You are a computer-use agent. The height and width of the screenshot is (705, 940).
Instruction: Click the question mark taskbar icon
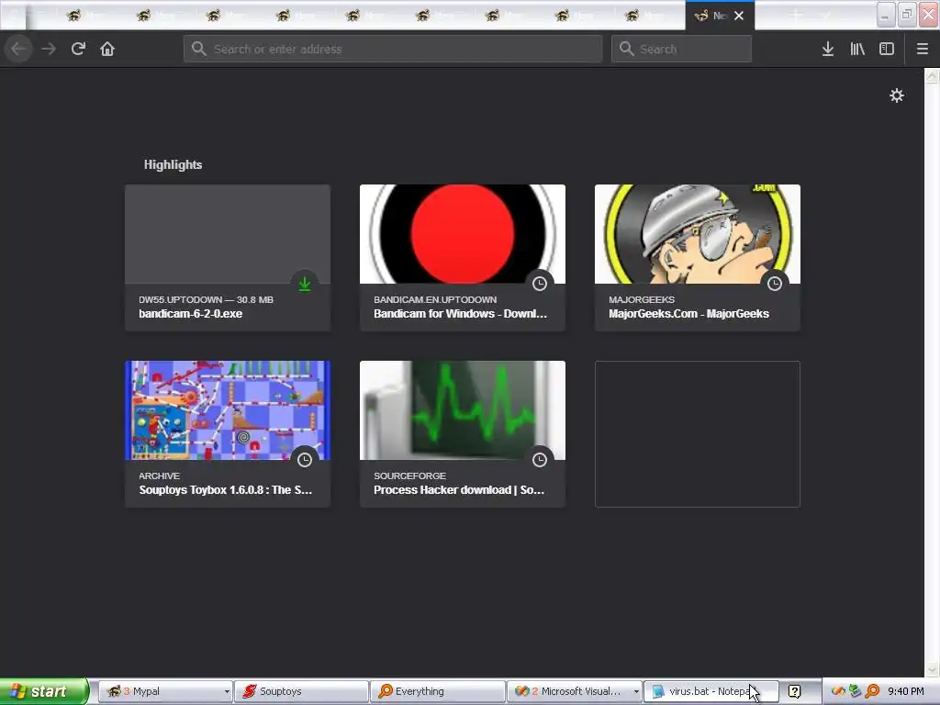click(x=794, y=692)
